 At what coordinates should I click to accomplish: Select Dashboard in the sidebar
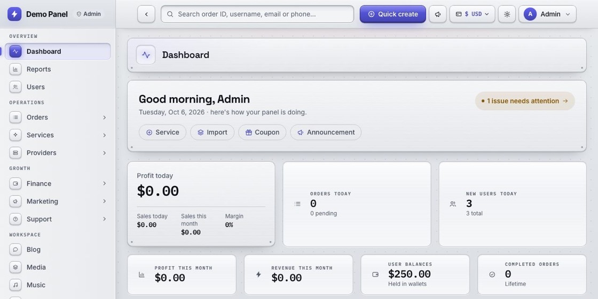point(58,51)
